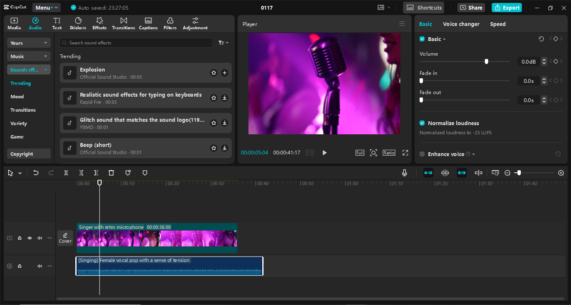Open the Text panel
The width and height of the screenshot is (571, 305).
tap(57, 23)
